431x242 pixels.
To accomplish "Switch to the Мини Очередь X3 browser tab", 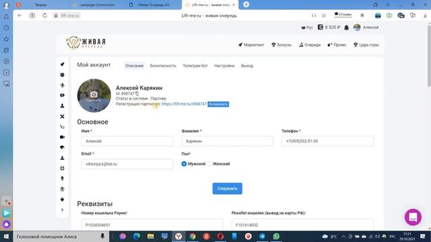I will [x=154, y=5].
